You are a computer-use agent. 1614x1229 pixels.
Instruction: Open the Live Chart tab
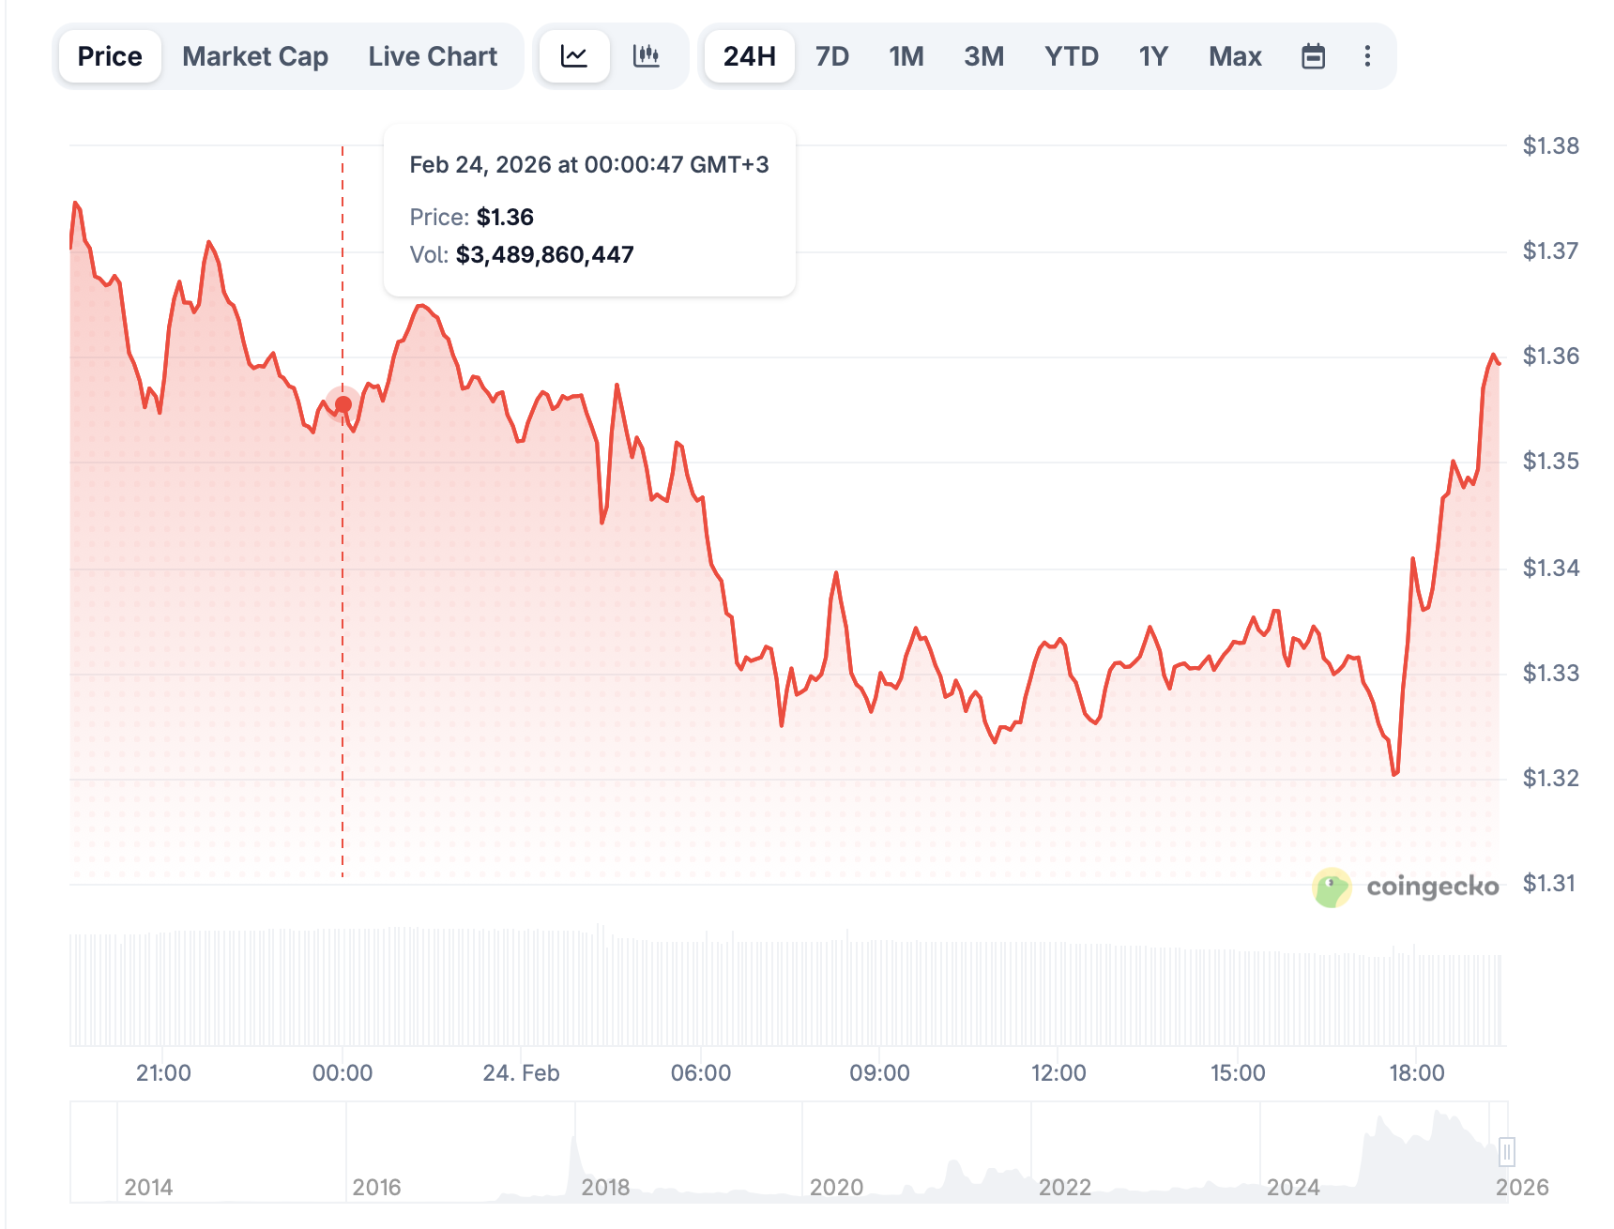pyautogui.click(x=433, y=56)
